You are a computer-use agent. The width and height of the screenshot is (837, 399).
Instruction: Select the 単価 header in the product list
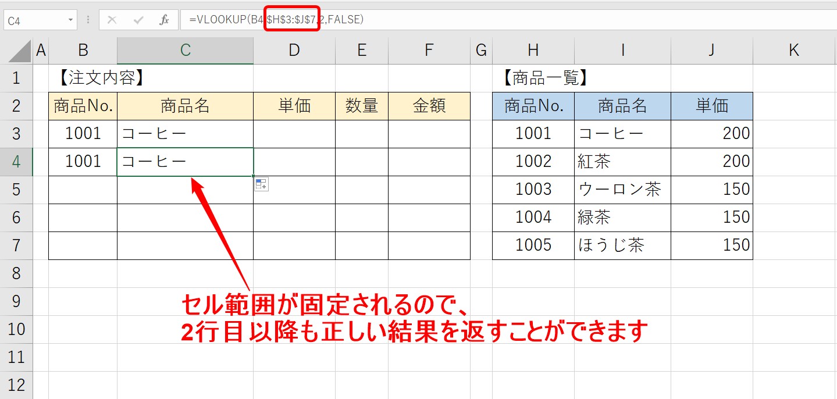click(x=711, y=106)
